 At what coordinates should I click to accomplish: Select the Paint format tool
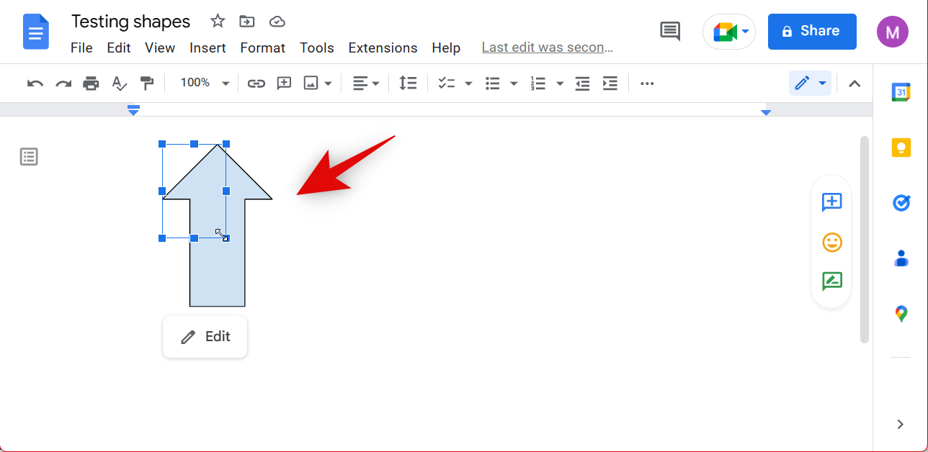coord(147,83)
